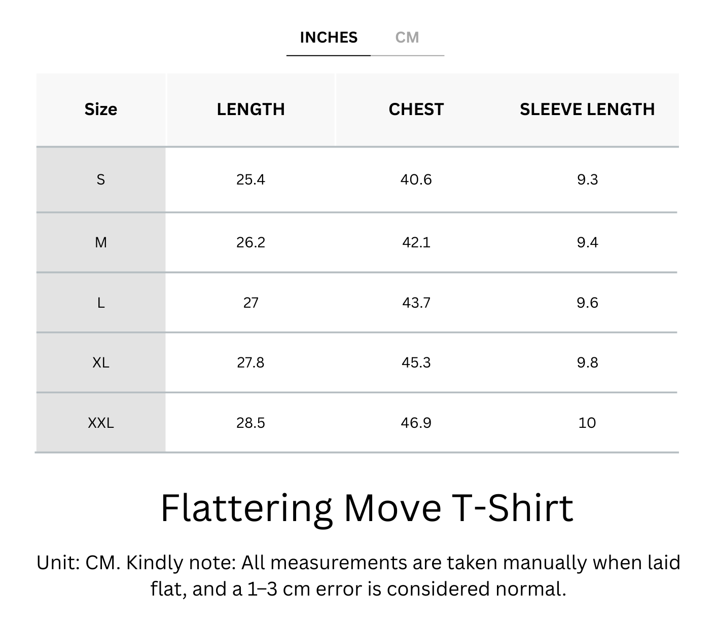Click the sleeve length value 10

(x=587, y=423)
